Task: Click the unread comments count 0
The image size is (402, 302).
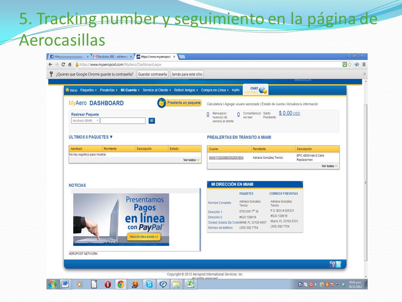Action: 238,115
